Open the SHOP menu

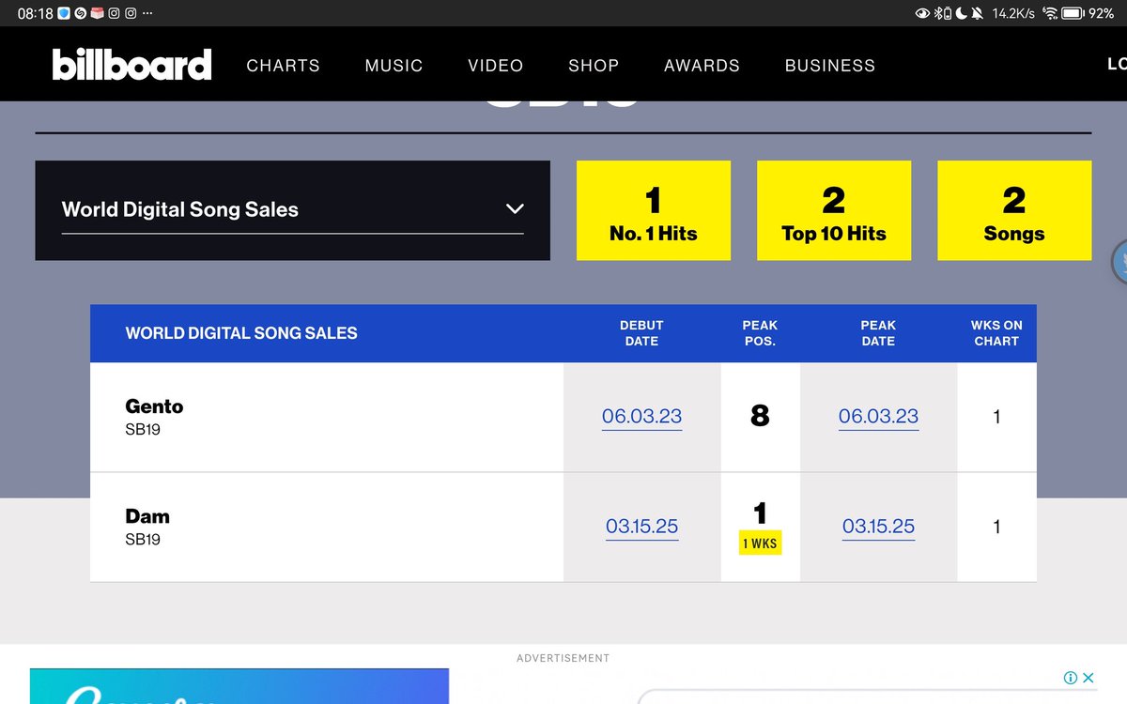pos(594,66)
